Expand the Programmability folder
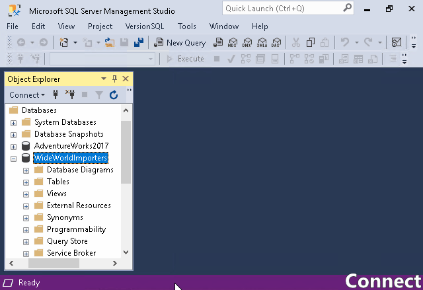This screenshot has height=290, width=423. tap(26, 230)
